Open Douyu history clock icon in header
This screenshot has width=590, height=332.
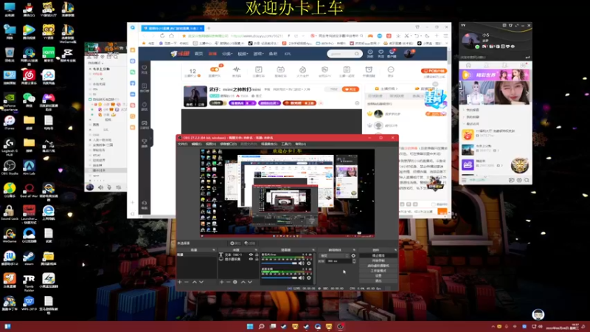(x=370, y=52)
